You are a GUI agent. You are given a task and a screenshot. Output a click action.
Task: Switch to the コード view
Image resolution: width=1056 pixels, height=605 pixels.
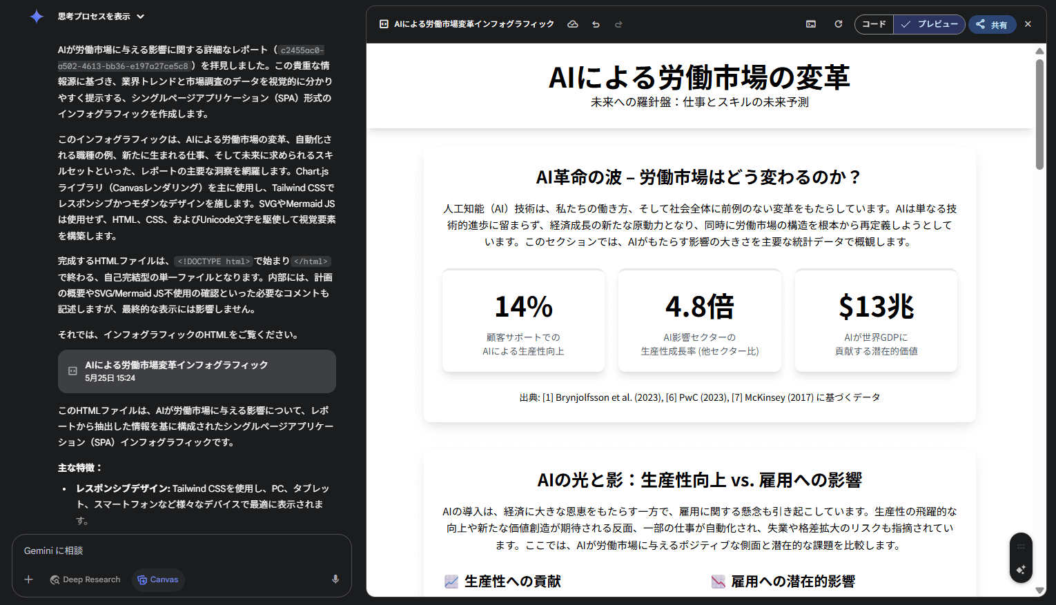click(874, 24)
